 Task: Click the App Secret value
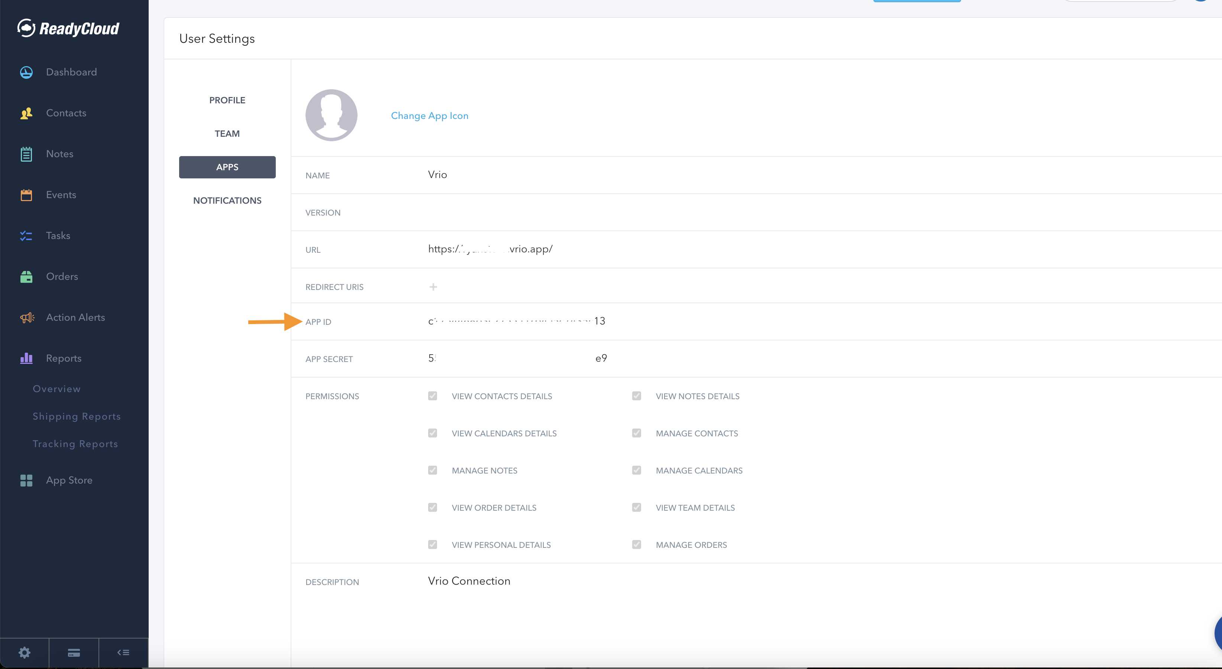pyautogui.click(x=518, y=358)
